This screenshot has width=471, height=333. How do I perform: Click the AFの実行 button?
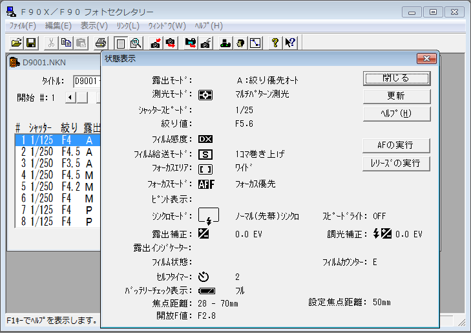[x=396, y=145]
